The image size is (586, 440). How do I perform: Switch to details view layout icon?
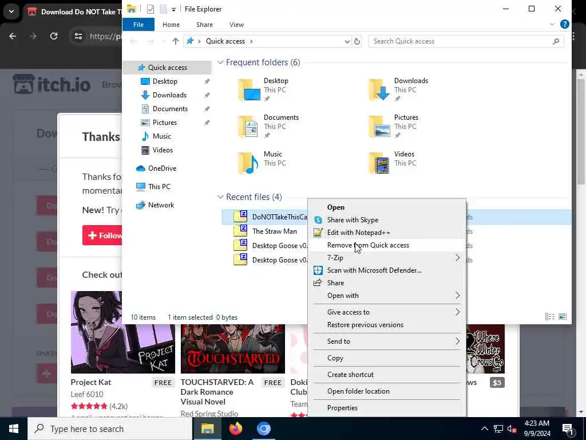click(550, 317)
